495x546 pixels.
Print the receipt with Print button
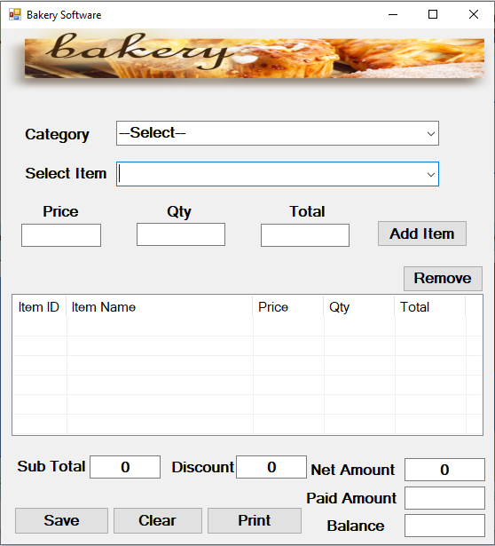[255, 520]
